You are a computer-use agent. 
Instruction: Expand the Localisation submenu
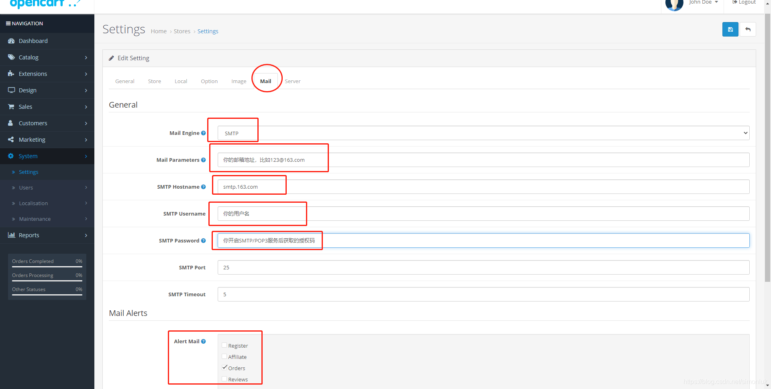coord(47,204)
